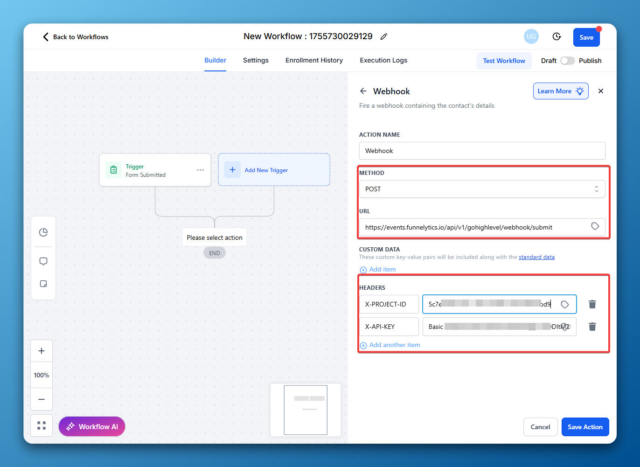Click the blue Save button
Screen dimensions: 640x467
pos(586,37)
